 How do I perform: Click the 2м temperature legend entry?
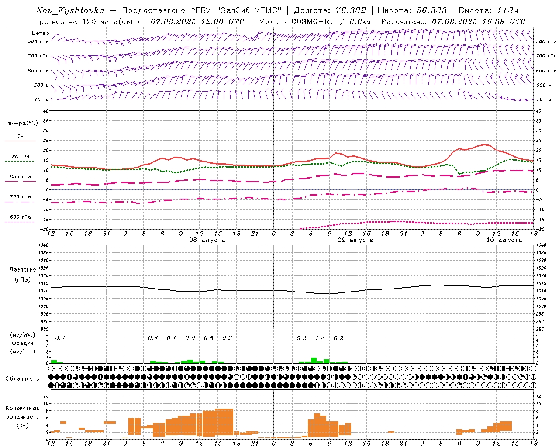21,137
